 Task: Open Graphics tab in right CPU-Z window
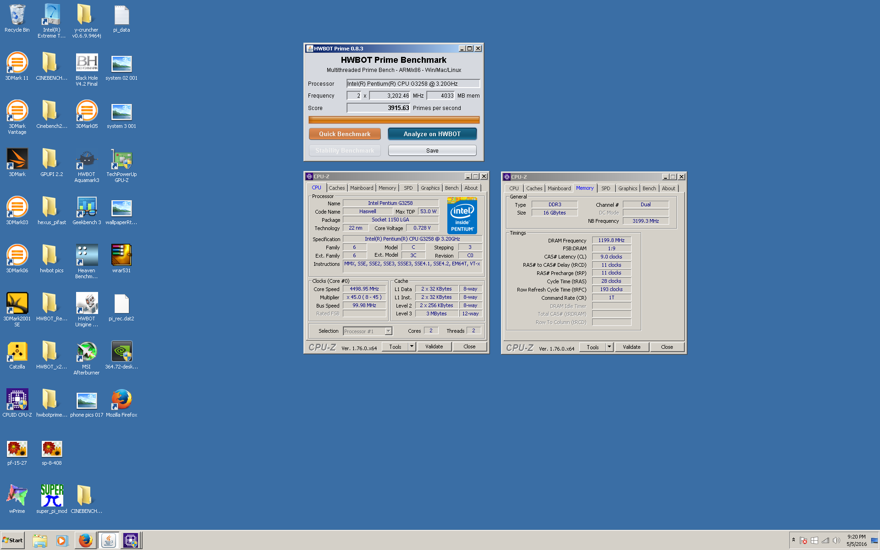pos(627,188)
